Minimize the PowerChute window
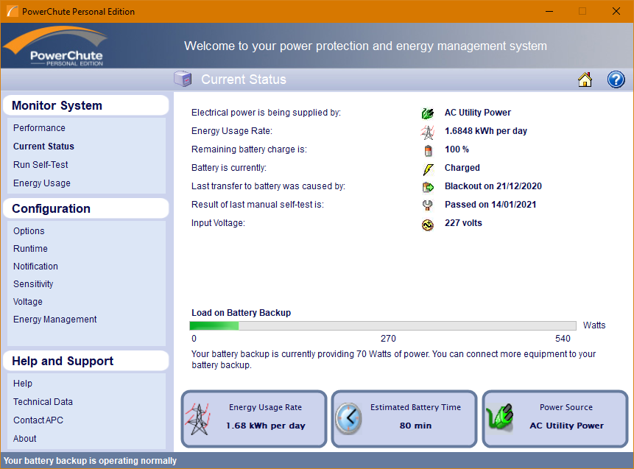634x469 pixels. click(x=549, y=11)
